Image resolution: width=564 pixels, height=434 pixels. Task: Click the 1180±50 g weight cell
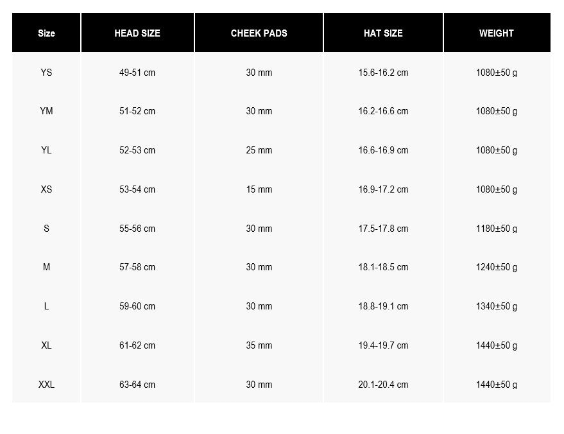tap(497, 229)
